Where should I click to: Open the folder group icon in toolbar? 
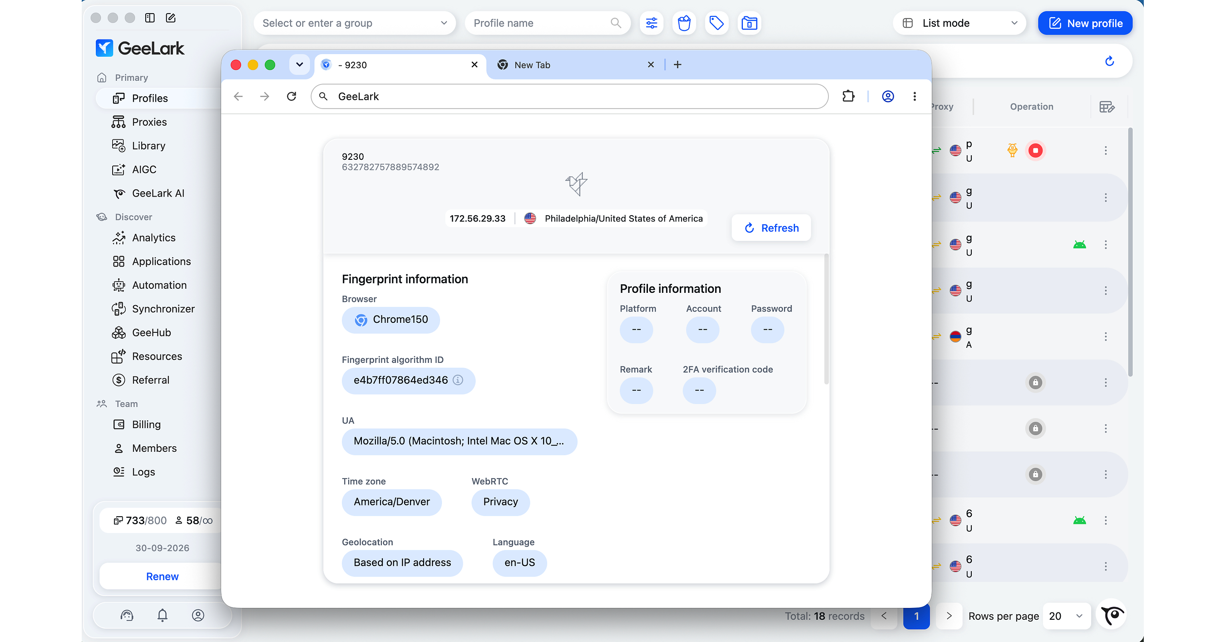tap(750, 23)
